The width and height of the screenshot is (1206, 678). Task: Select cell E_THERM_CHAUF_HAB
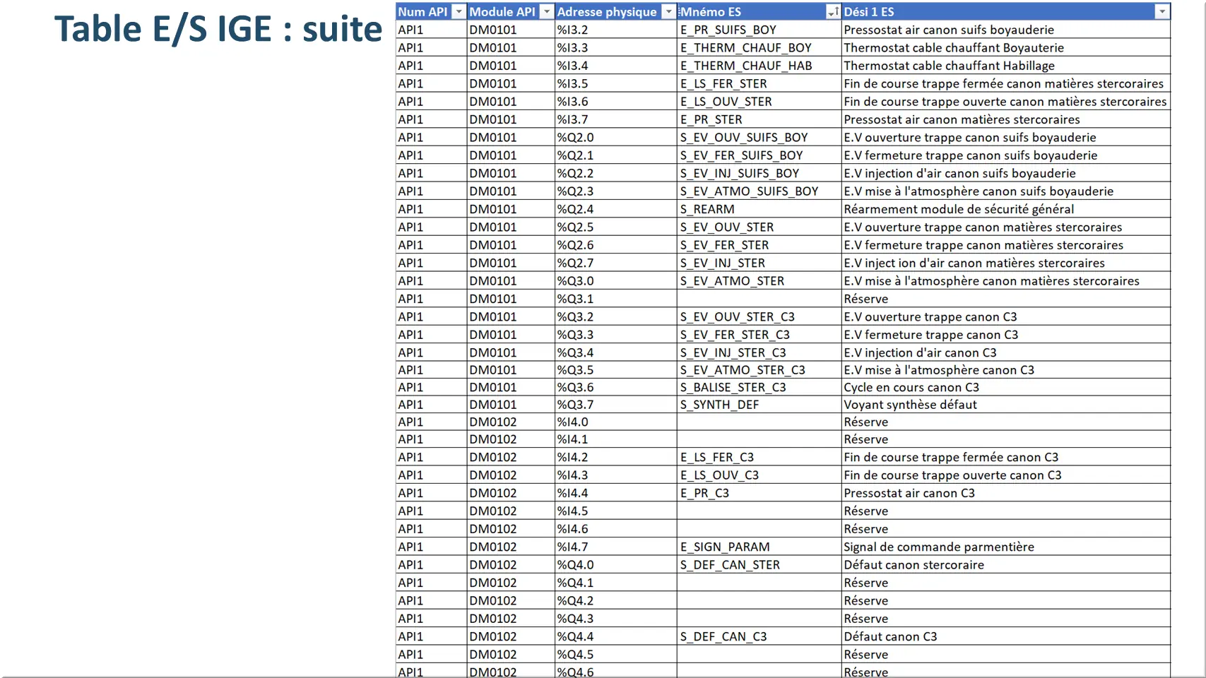[x=759, y=66]
